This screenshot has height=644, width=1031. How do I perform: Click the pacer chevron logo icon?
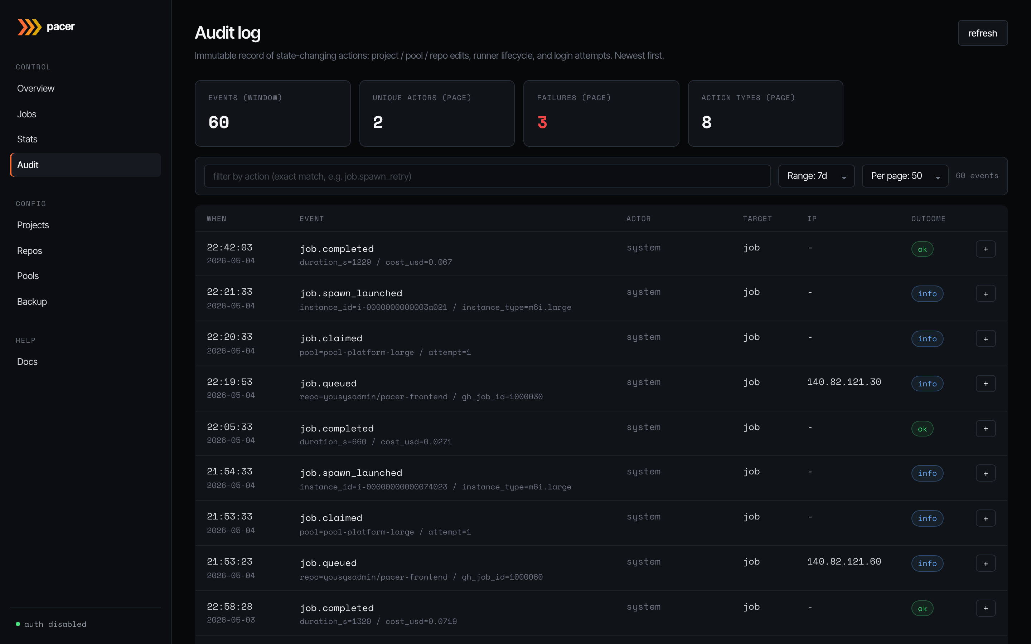(x=29, y=27)
